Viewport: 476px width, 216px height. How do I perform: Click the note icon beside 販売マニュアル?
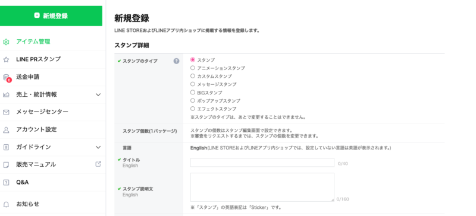tap(6, 165)
